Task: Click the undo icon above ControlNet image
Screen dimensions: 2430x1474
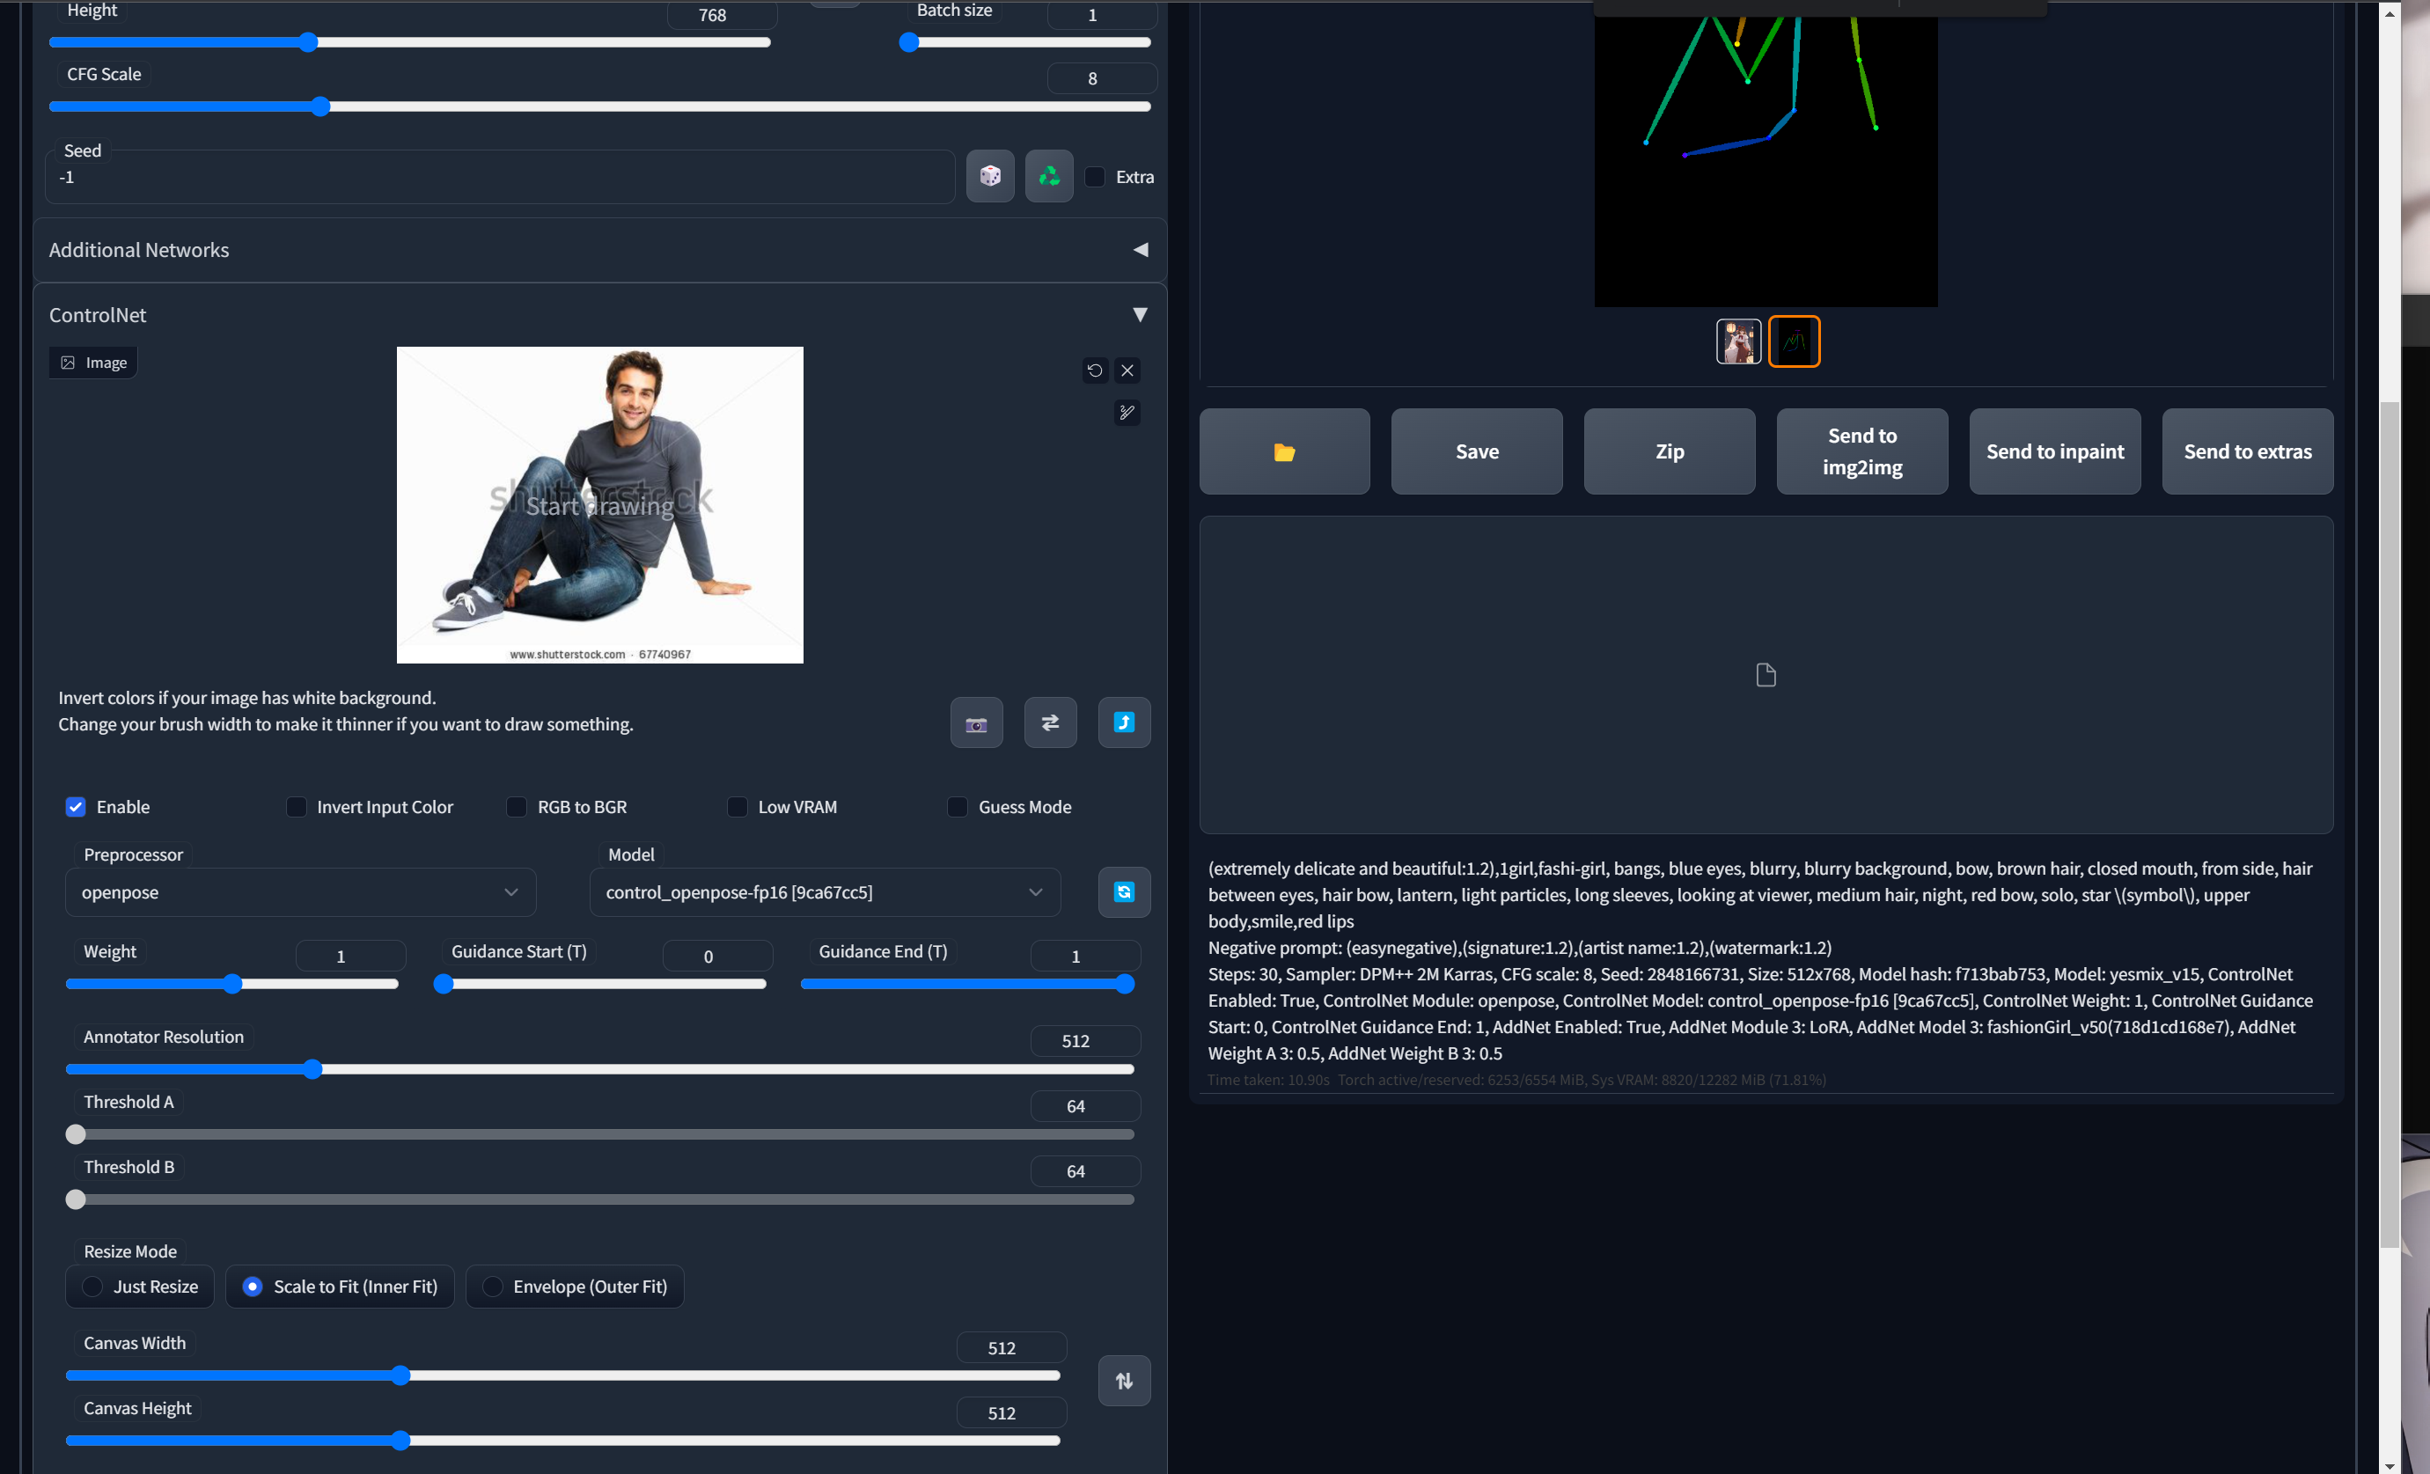Action: (x=1095, y=370)
